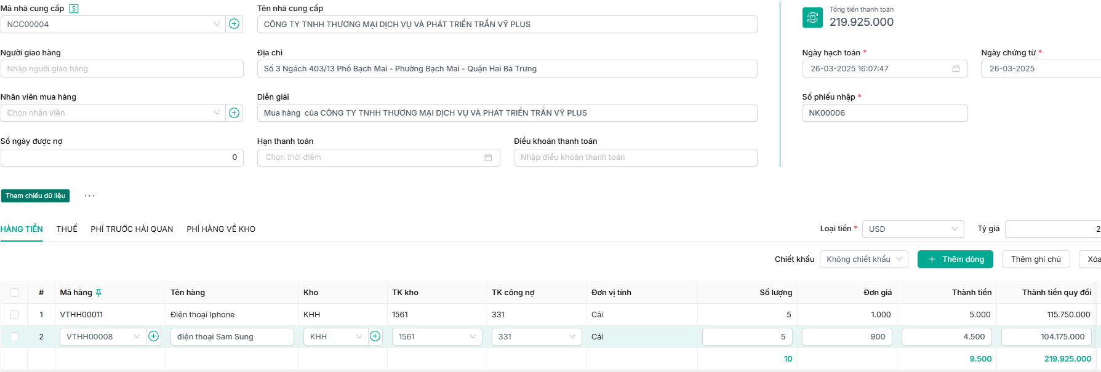Check the box for row 1 Điện thoại Iphone
This screenshot has height=372, width=1101.
pyautogui.click(x=14, y=314)
